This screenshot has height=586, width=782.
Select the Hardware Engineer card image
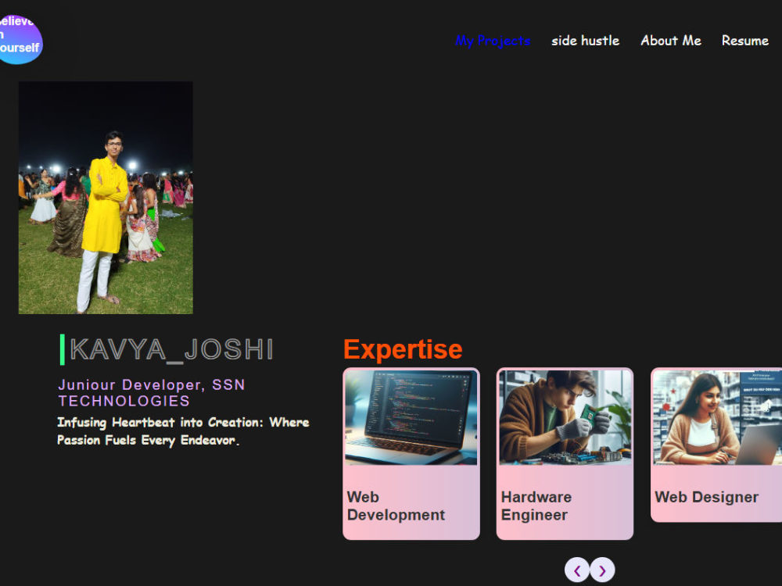pyautogui.click(x=565, y=417)
